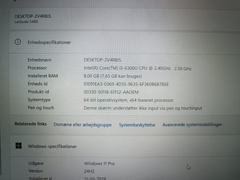The height and width of the screenshot is (180, 240).
Task: Collapse the Windows-specifikationer section header
Action: click(125, 146)
